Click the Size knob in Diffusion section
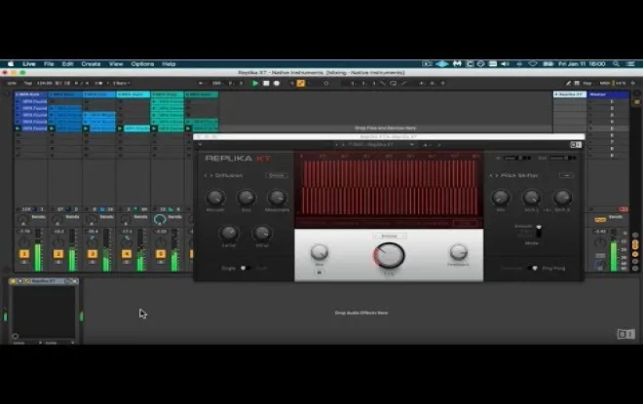Image resolution: width=643 pixels, height=404 pixels. [246, 198]
